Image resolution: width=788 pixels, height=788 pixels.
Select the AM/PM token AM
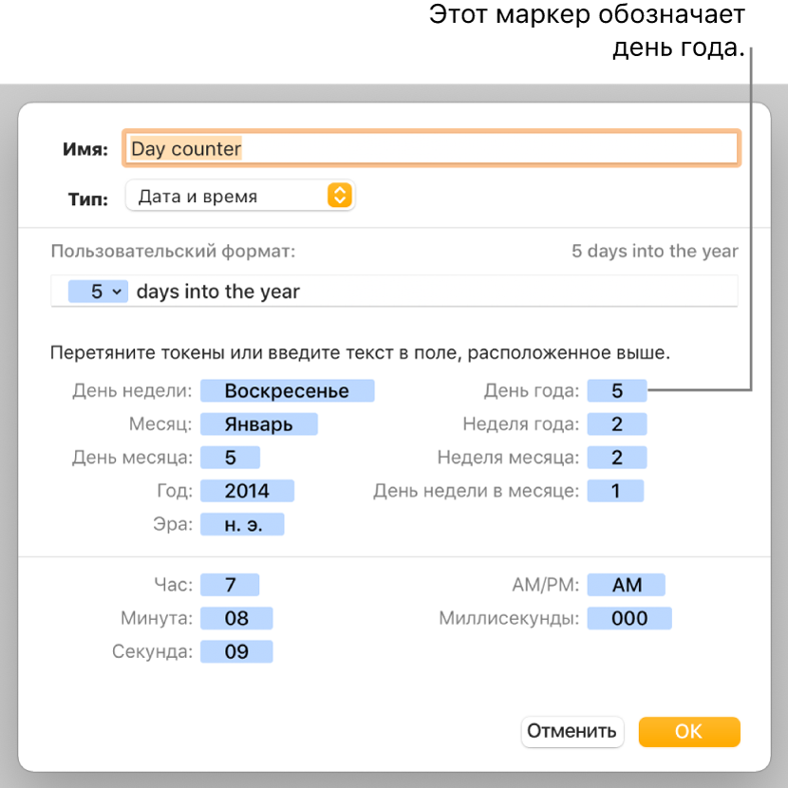coord(627,585)
